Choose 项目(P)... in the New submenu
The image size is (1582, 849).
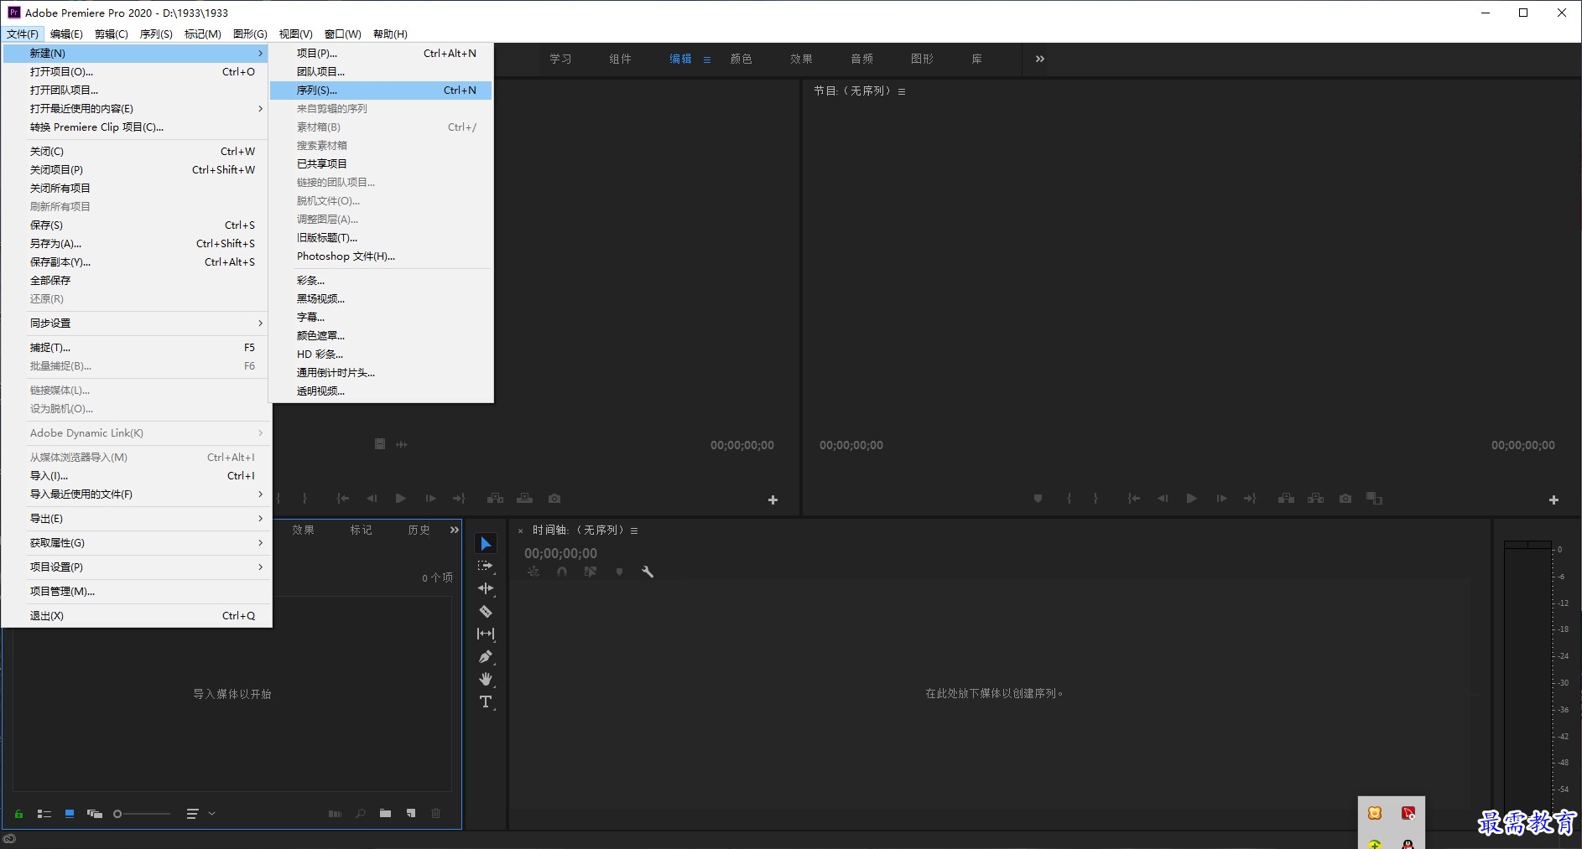tap(381, 53)
